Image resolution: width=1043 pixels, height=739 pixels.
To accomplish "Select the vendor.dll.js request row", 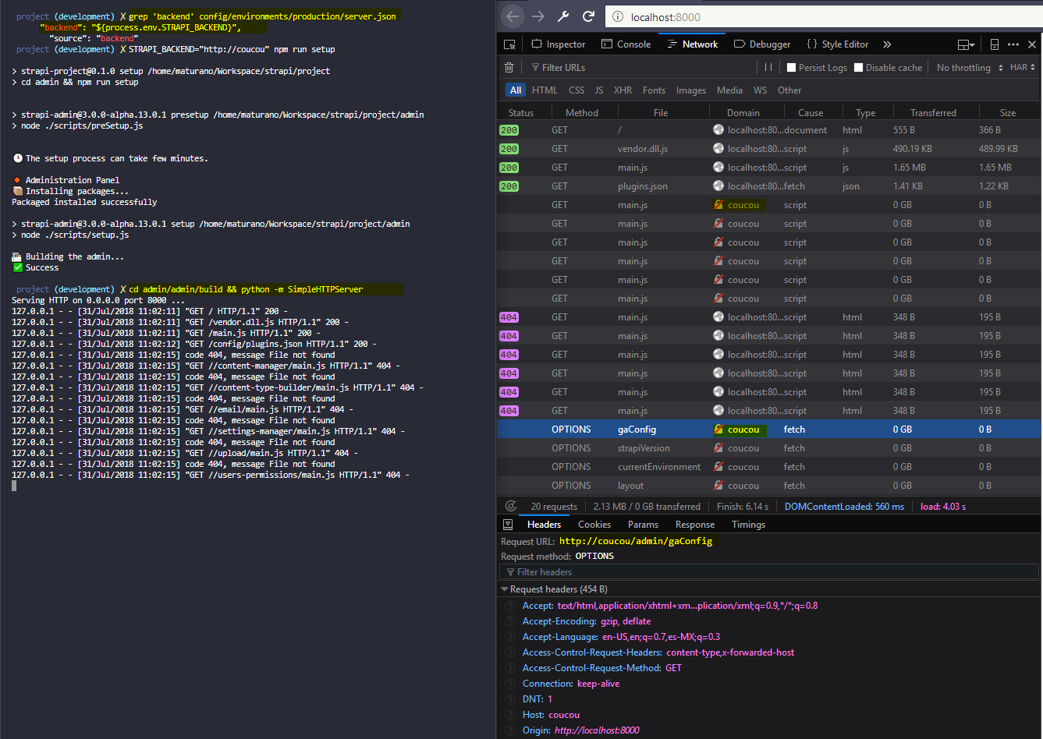I will tap(769, 149).
